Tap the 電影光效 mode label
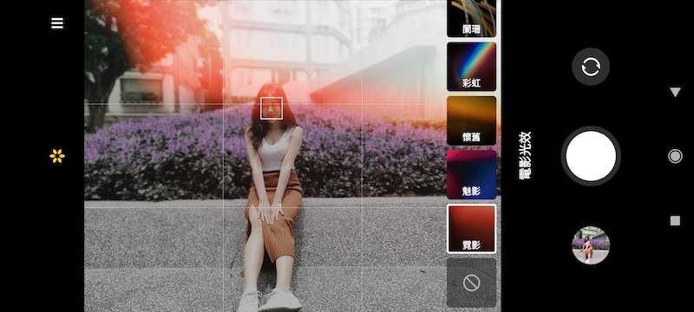Image resolution: width=694 pixels, height=312 pixels. 525,155
